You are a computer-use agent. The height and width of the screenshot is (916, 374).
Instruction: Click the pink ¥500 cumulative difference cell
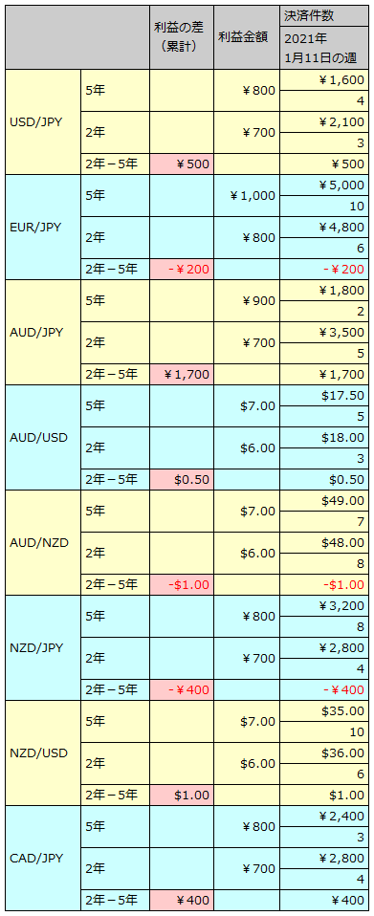point(182,164)
